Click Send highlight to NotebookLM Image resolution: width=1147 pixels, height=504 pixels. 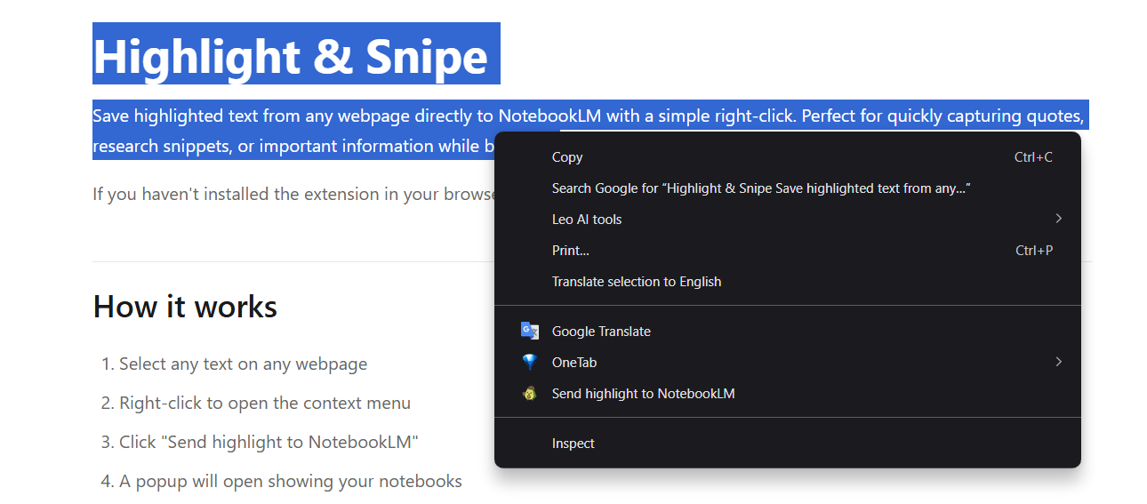[x=788, y=394]
